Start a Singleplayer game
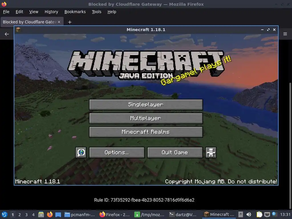Screen dimensions: 292x219 tap(146, 105)
